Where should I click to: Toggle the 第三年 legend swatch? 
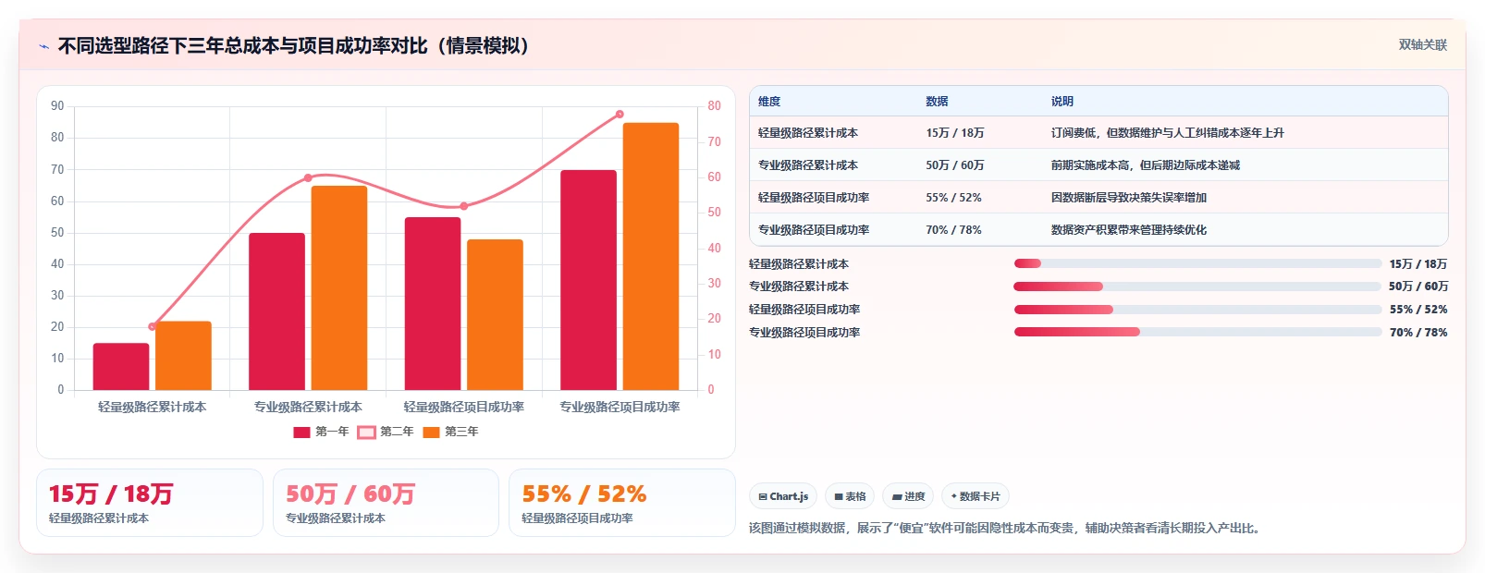431,432
